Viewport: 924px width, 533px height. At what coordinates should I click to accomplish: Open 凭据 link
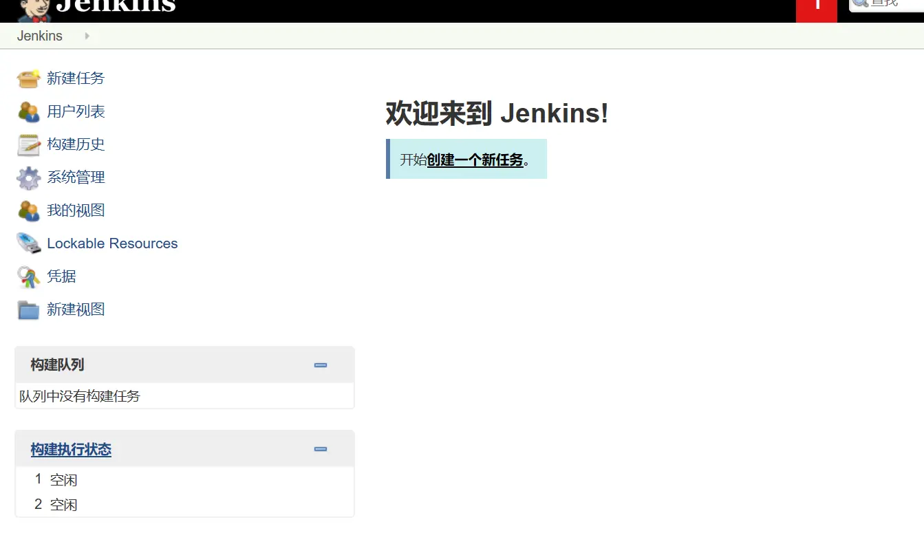pos(61,276)
